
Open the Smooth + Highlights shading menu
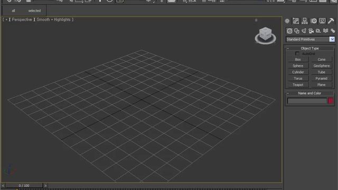click(53, 20)
